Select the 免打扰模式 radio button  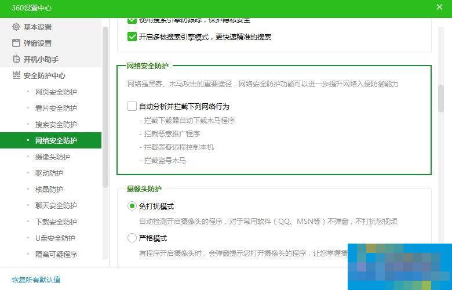[x=132, y=206]
